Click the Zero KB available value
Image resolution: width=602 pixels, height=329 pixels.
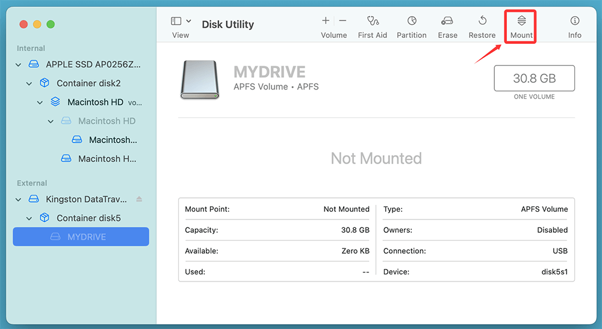tap(356, 251)
